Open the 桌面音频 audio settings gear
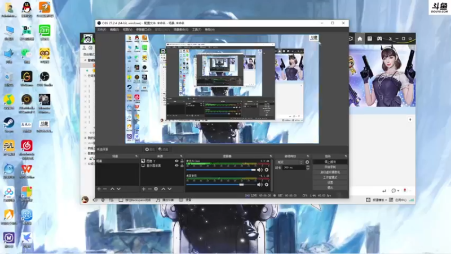This screenshot has height=254, width=451. pos(267,185)
